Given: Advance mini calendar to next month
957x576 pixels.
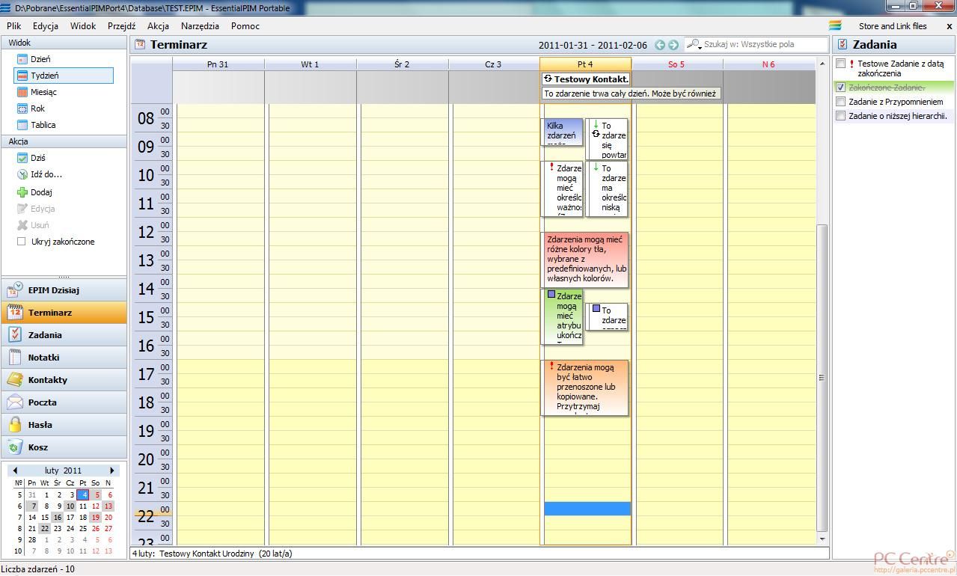Looking at the screenshot, I should coord(112,471).
